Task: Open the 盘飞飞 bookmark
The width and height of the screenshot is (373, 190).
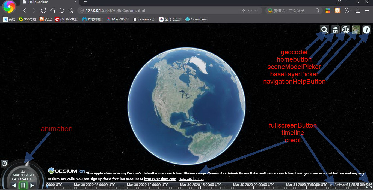Action: point(170,19)
